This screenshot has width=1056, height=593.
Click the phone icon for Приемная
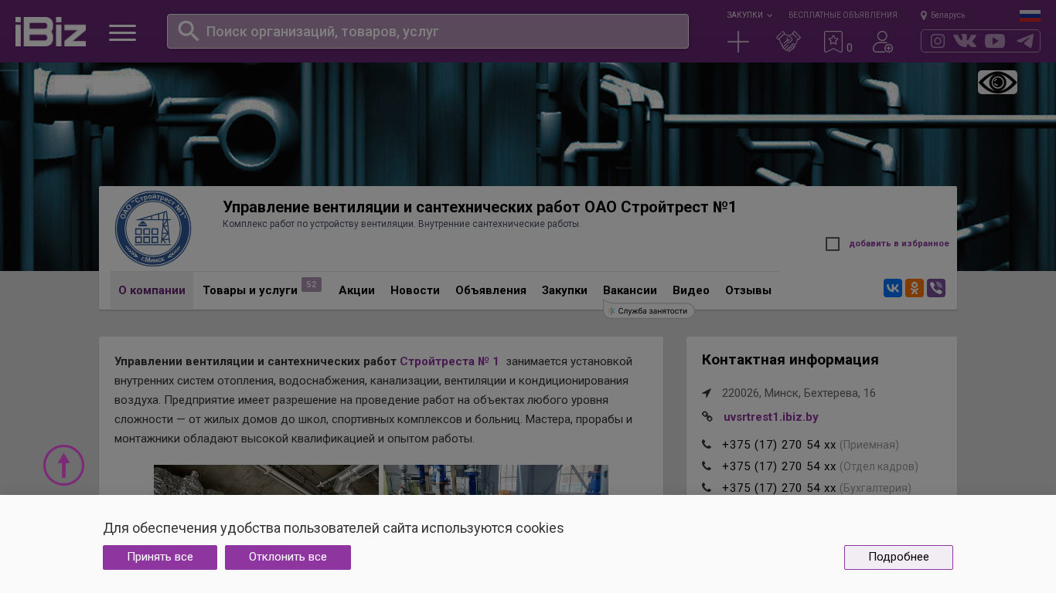pos(707,445)
